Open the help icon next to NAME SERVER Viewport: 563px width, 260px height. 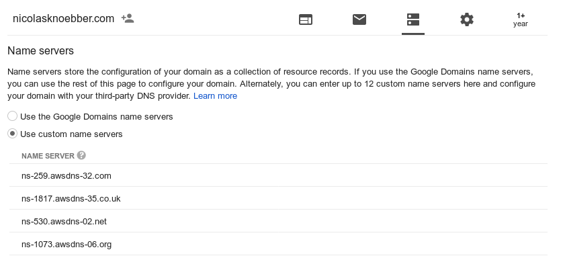(81, 155)
